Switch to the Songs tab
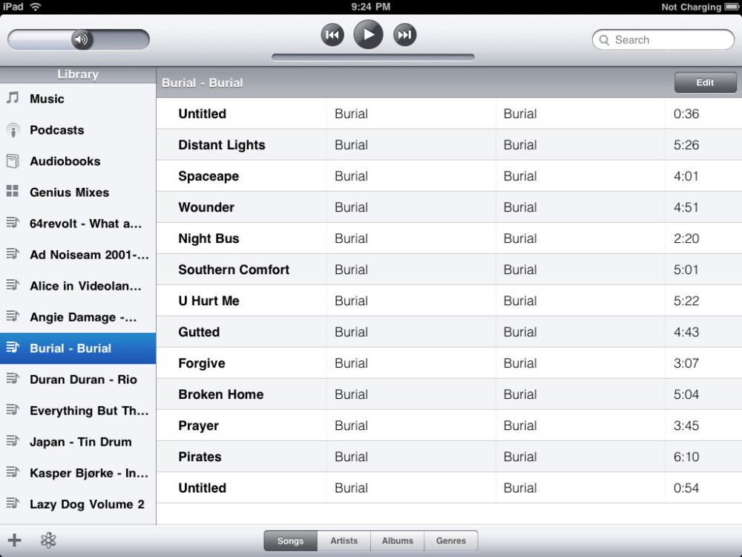742x557 pixels. [290, 541]
